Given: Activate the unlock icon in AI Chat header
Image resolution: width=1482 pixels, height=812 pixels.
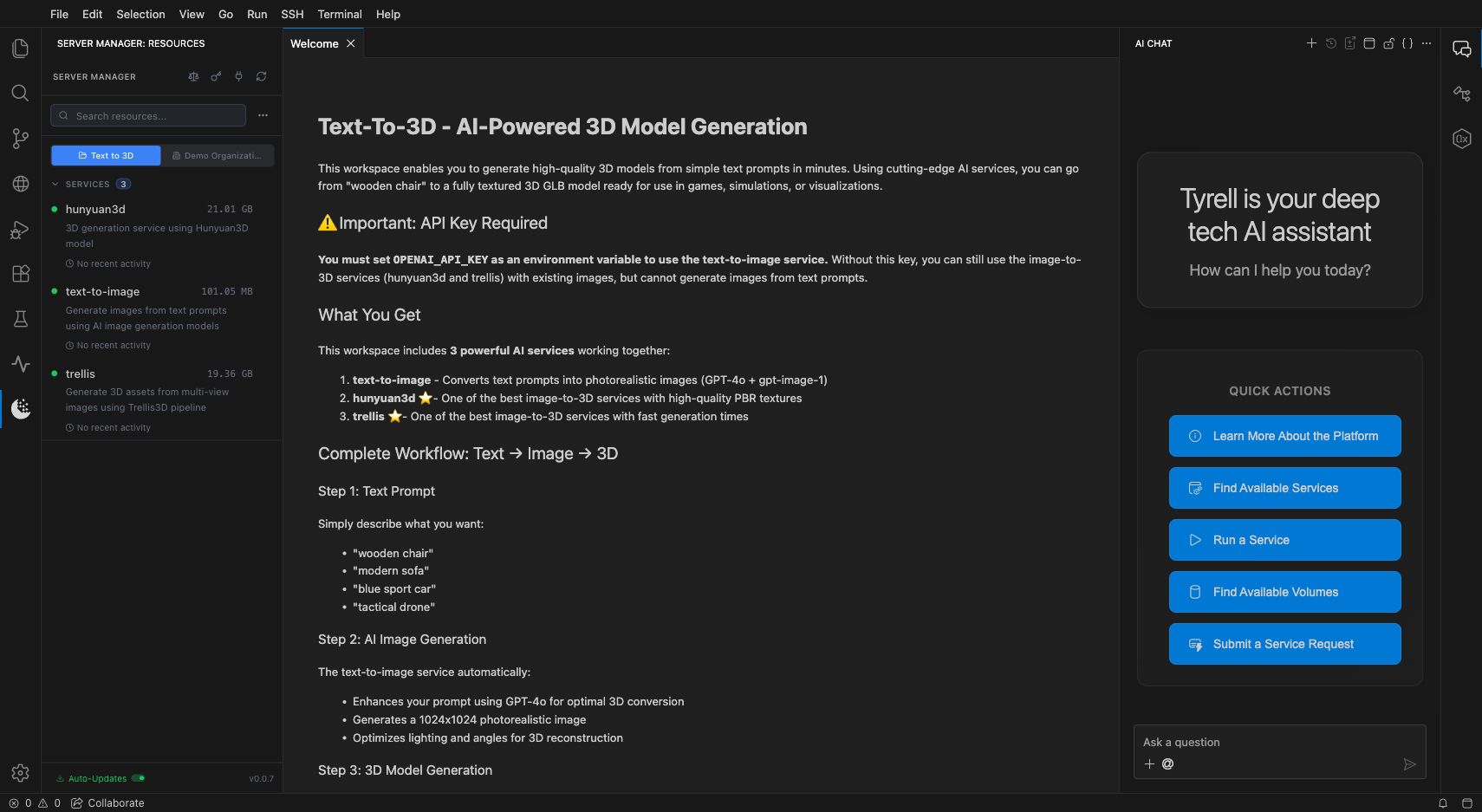Looking at the screenshot, I should pyautogui.click(x=1388, y=42).
